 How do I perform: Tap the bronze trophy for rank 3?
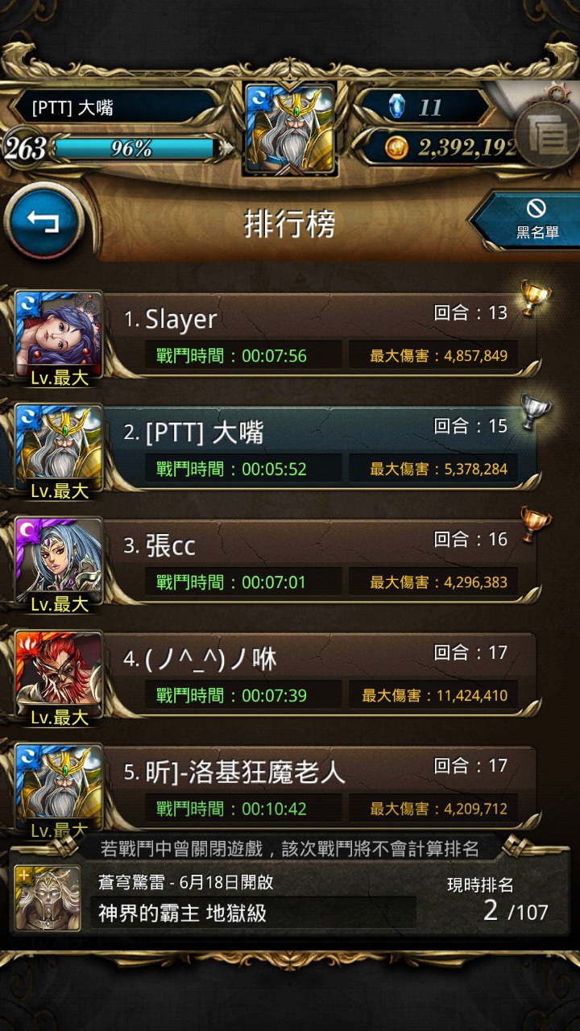pyautogui.click(x=533, y=524)
